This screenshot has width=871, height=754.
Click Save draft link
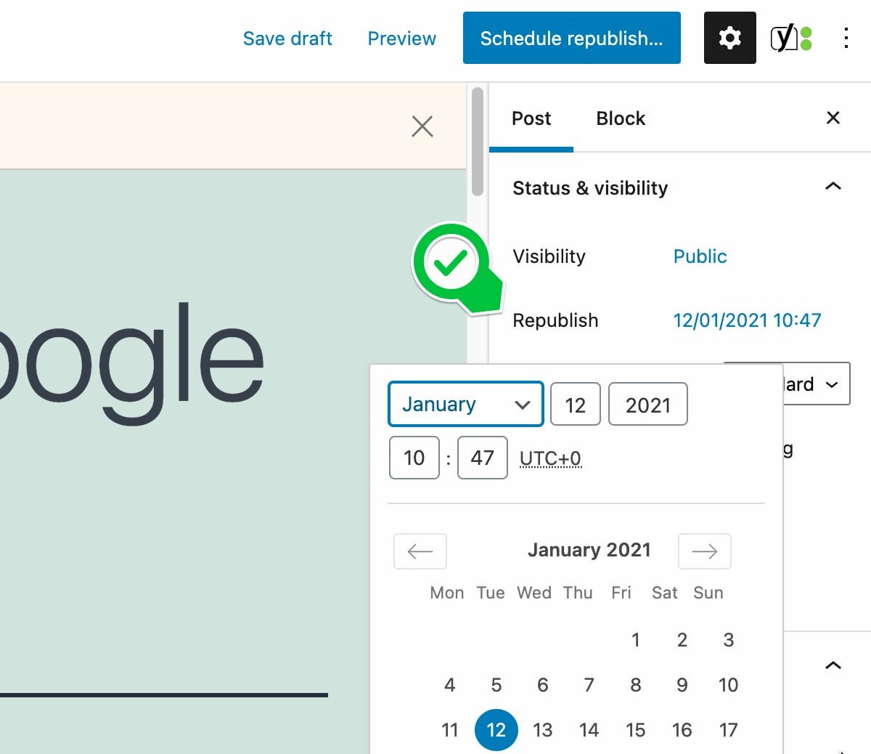(x=287, y=38)
